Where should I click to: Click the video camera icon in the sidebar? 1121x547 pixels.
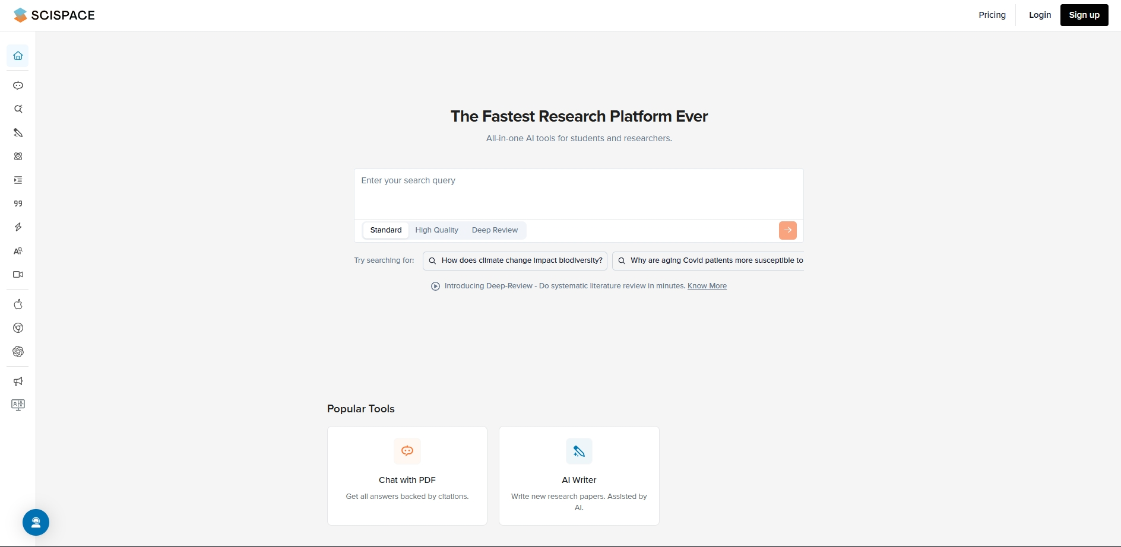click(18, 275)
